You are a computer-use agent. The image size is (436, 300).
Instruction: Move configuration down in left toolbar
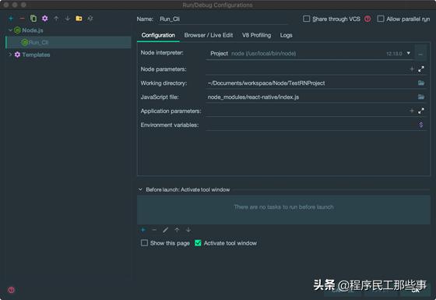point(67,19)
